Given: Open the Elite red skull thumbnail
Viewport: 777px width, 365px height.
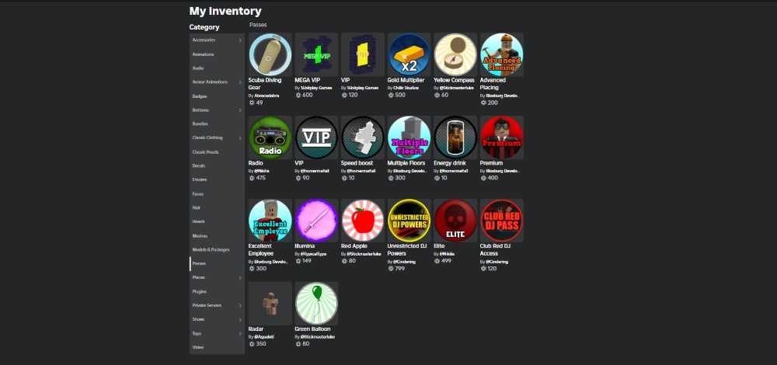Looking at the screenshot, I should coord(455,221).
